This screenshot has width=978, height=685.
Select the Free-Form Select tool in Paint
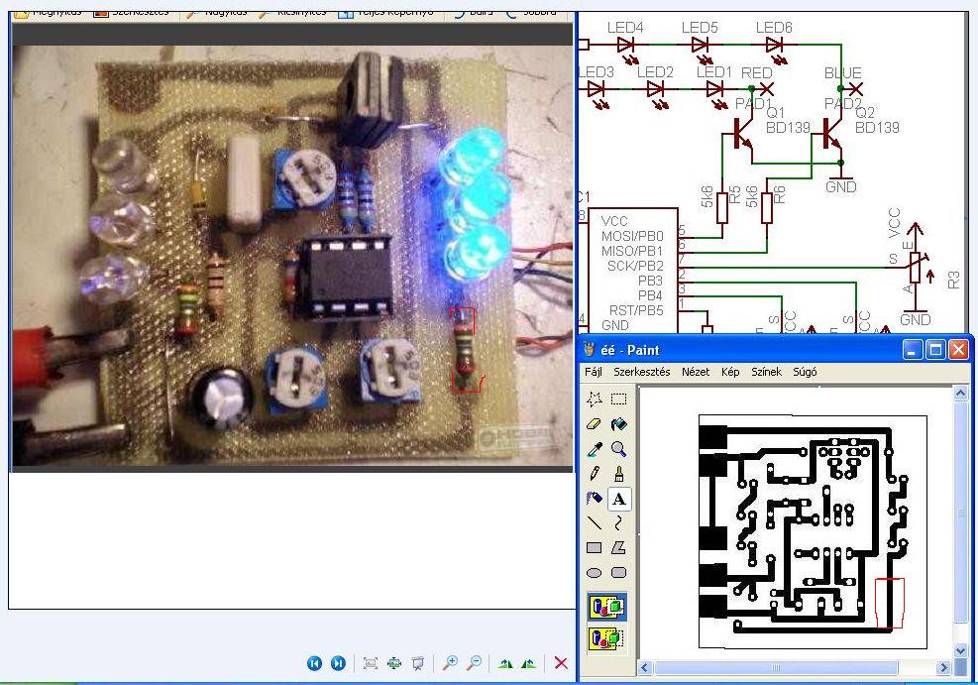(595, 400)
